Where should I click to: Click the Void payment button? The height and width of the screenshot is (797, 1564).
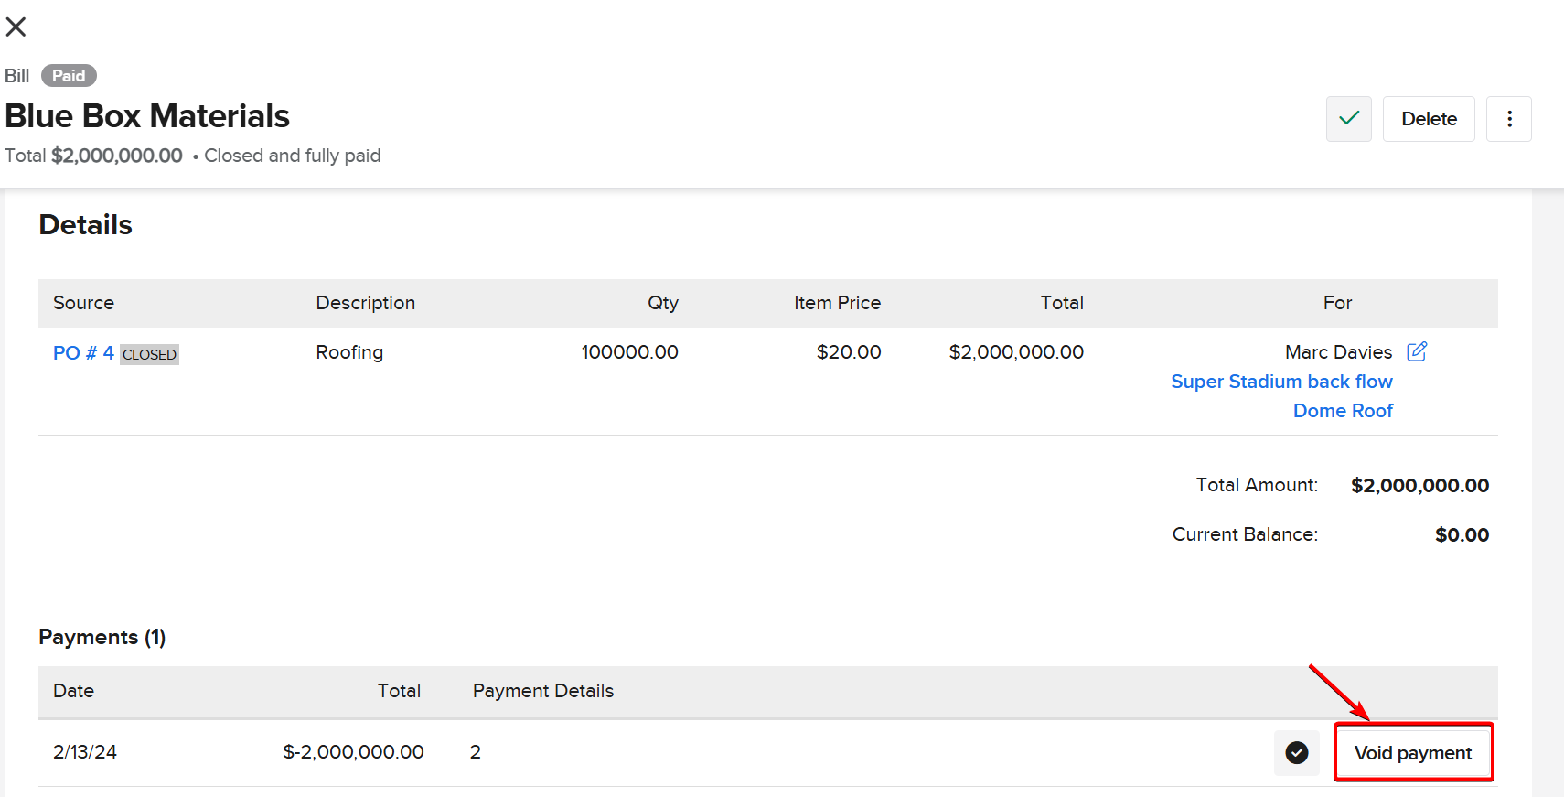1412,753
